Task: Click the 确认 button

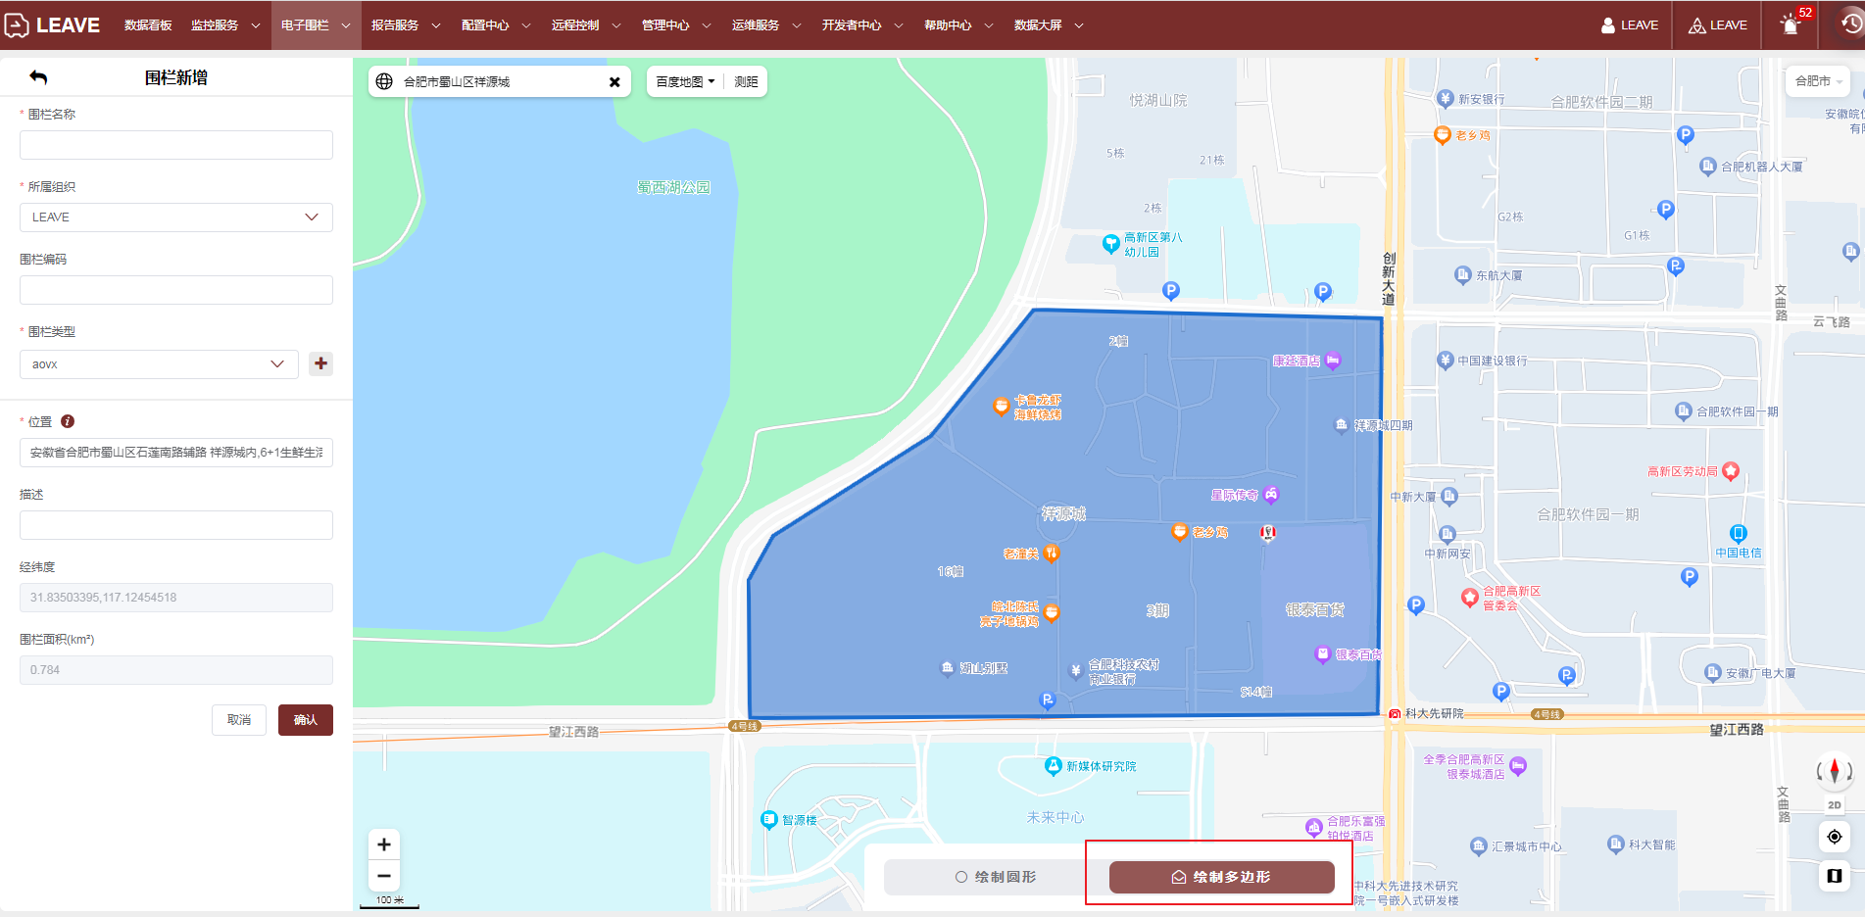Action: coord(305,720)
